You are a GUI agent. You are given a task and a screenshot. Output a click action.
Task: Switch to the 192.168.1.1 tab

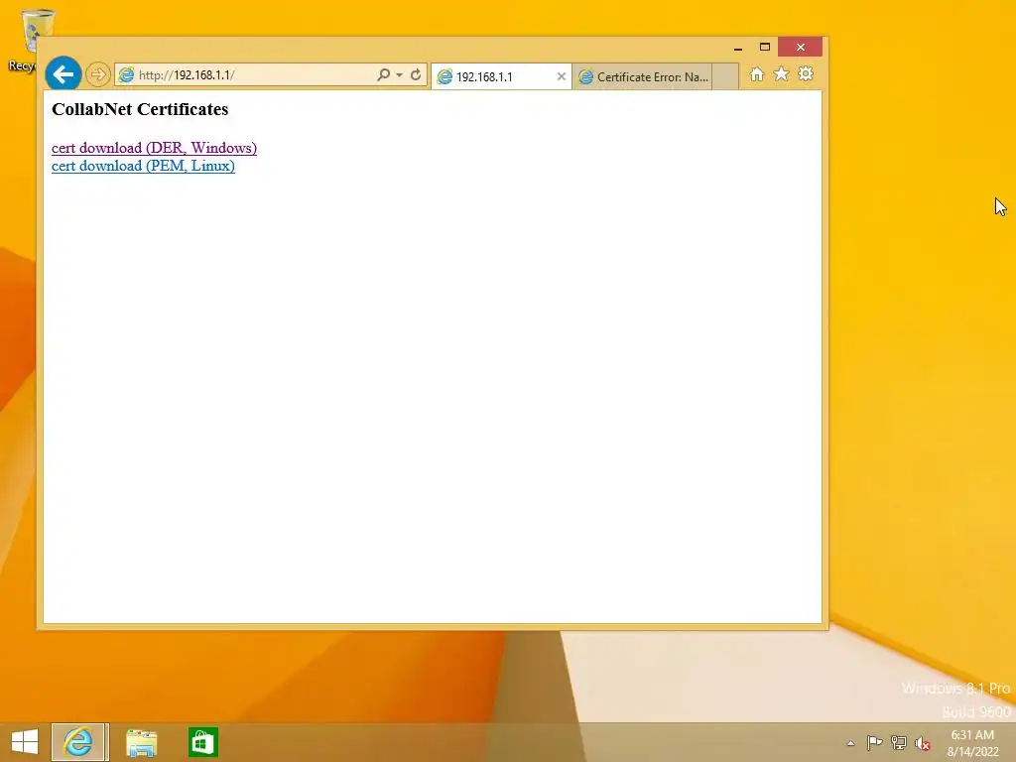click(501, 76)
